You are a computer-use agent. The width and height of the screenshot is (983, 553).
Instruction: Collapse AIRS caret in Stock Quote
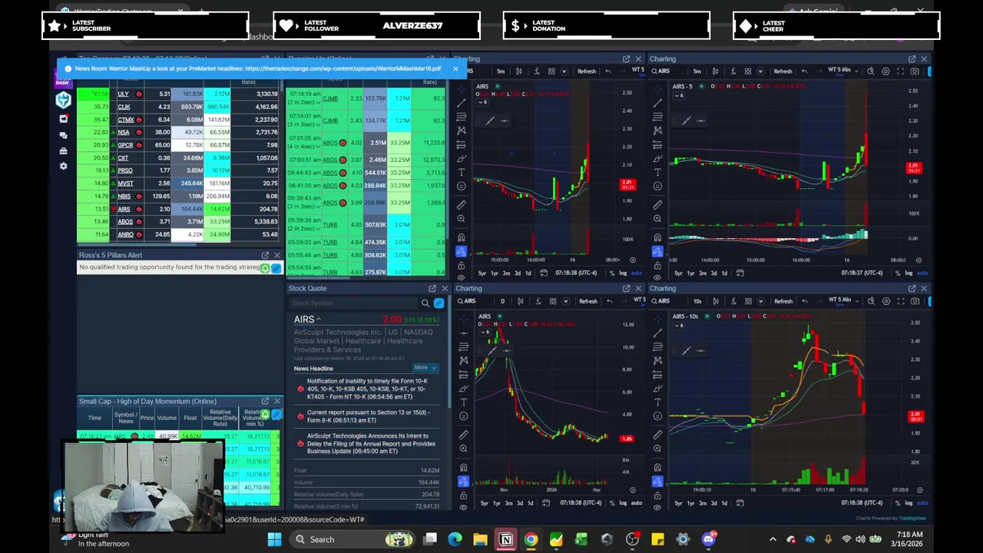[319, 320]
